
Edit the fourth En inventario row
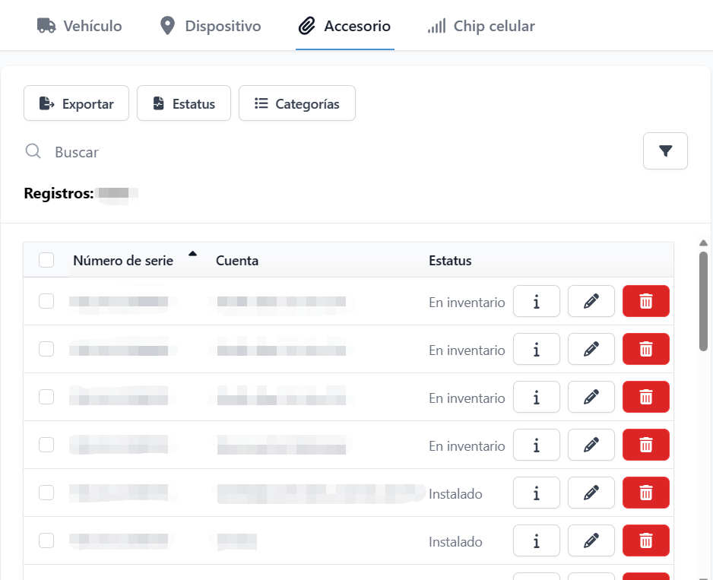click(591, 445)
